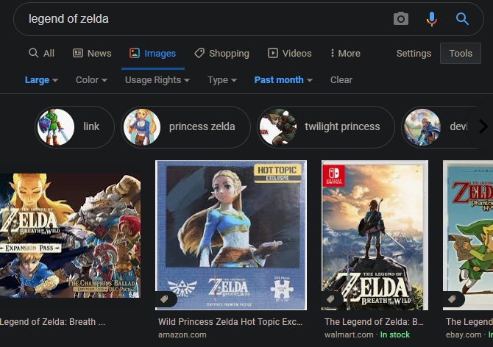Switch to the News tab
This screenshot has width=493, height=347.
coord(92,53)
